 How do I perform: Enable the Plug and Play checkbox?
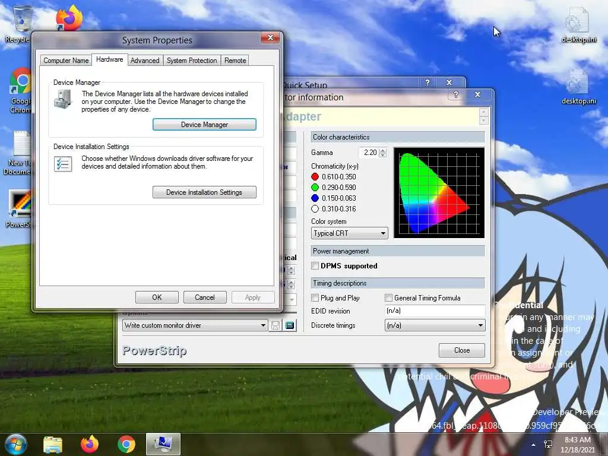click(x=315, y=298)
